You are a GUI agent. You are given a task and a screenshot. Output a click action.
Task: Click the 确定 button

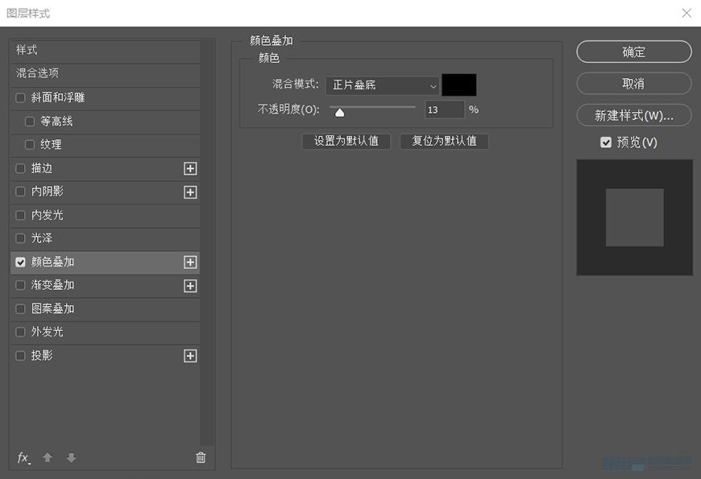[x=634, y=52]
